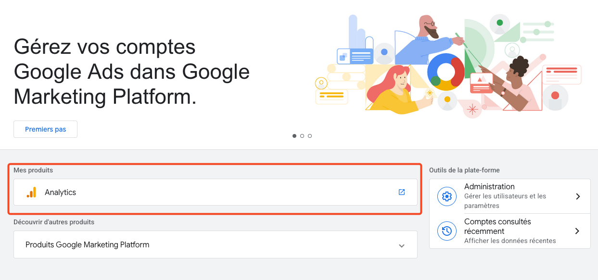Open the Analytics product link

[x=61, y=192]
